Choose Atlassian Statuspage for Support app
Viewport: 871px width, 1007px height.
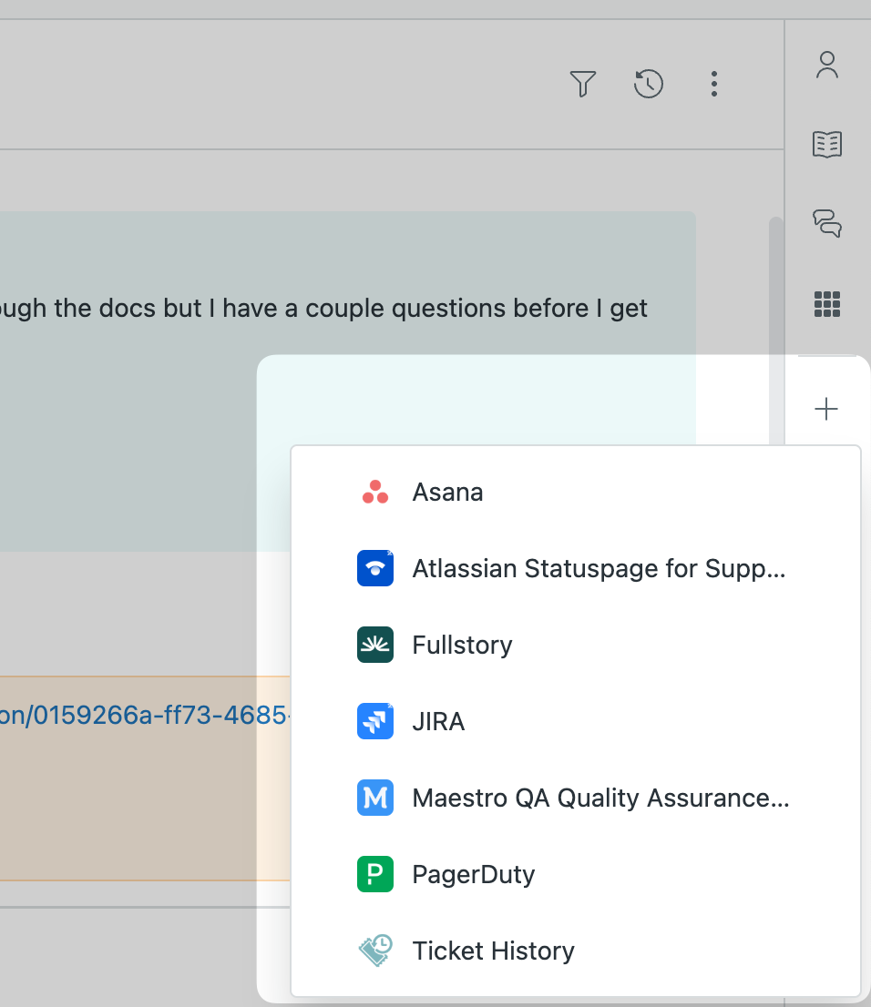point(598,569)
